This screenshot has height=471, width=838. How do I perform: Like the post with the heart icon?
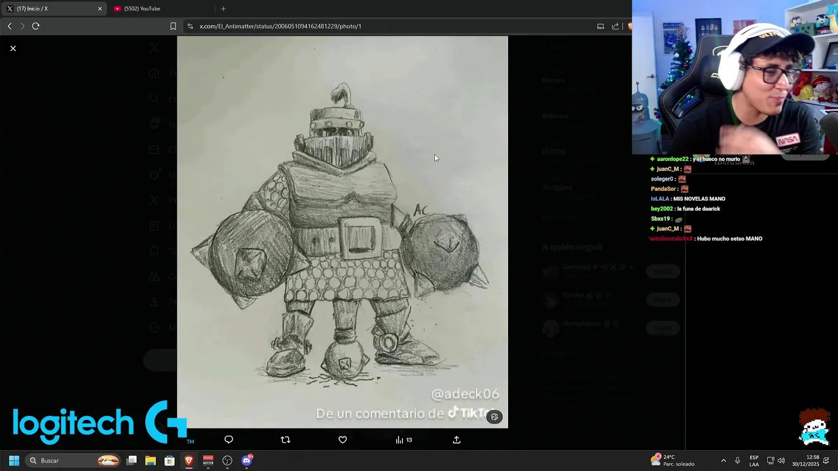coord(342,440)
